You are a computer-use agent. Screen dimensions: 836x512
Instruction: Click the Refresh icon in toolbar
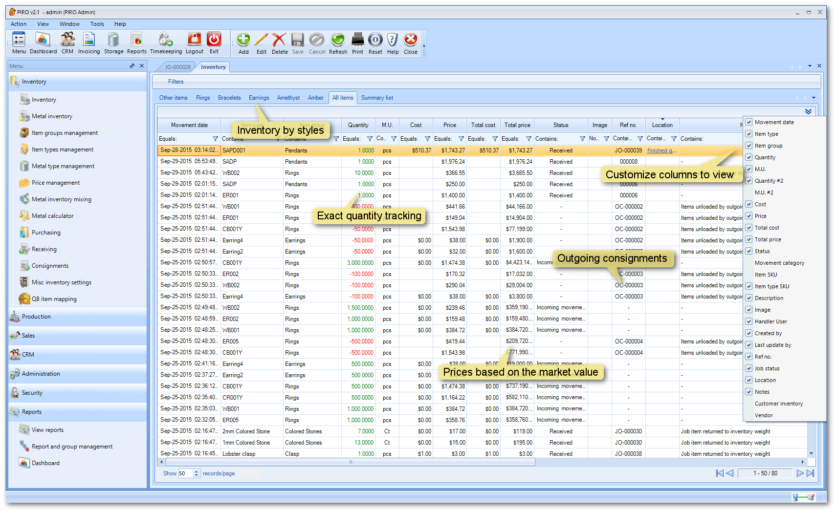pos(338,43)
